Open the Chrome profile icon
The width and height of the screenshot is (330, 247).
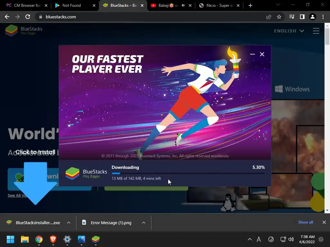[313, 17]
